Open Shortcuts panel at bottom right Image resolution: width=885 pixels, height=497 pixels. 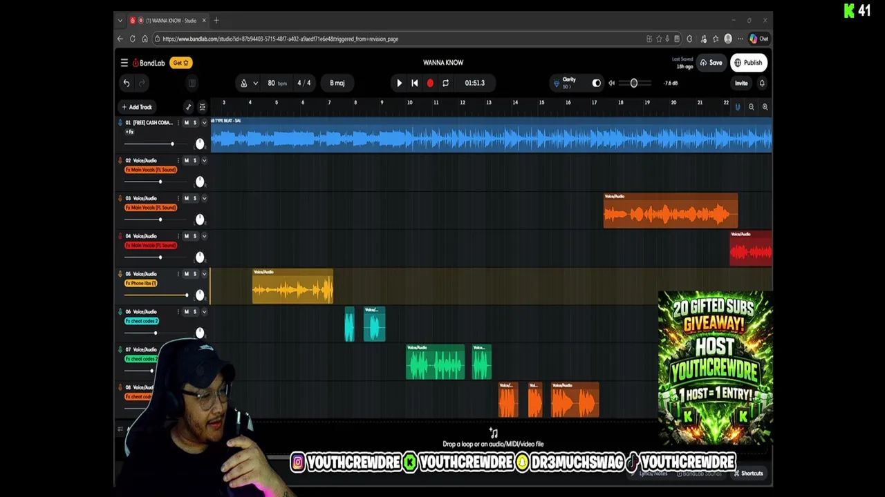(748, 474)
